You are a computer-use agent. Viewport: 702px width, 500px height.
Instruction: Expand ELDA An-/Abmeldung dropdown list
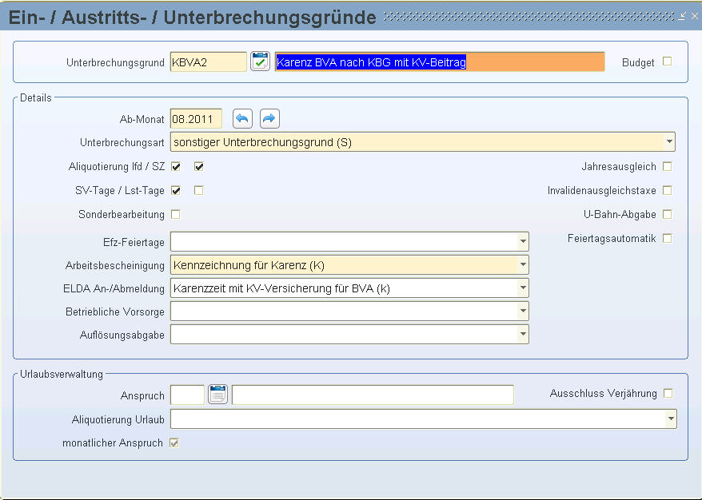pos(522,288)
